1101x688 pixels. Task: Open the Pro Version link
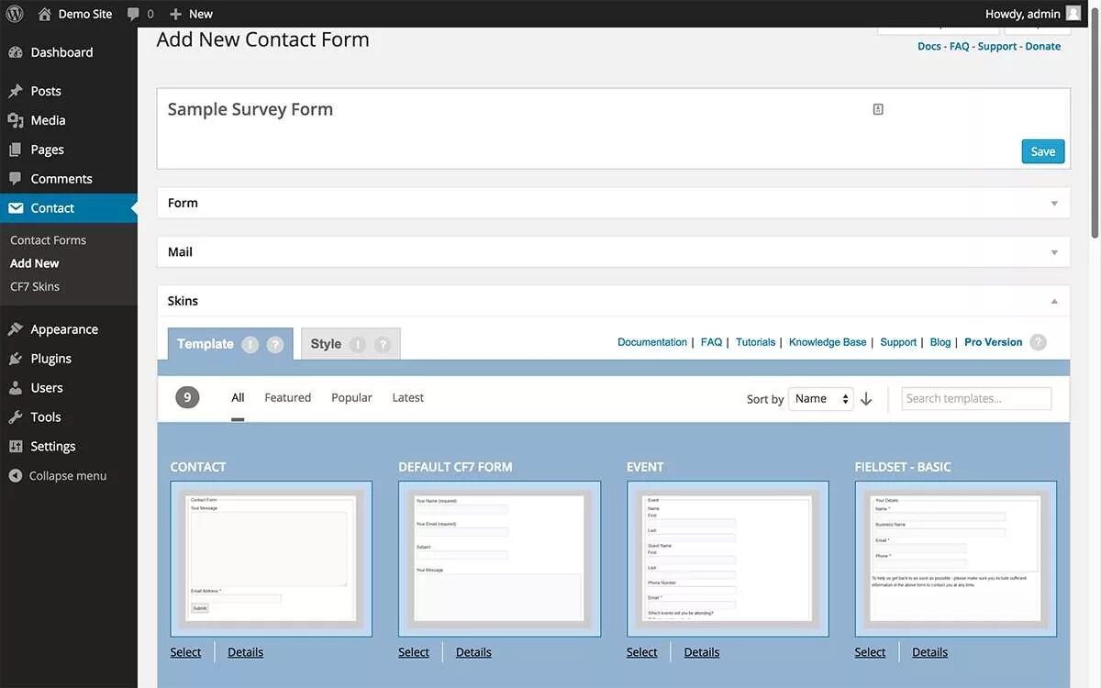coord(994,342)
